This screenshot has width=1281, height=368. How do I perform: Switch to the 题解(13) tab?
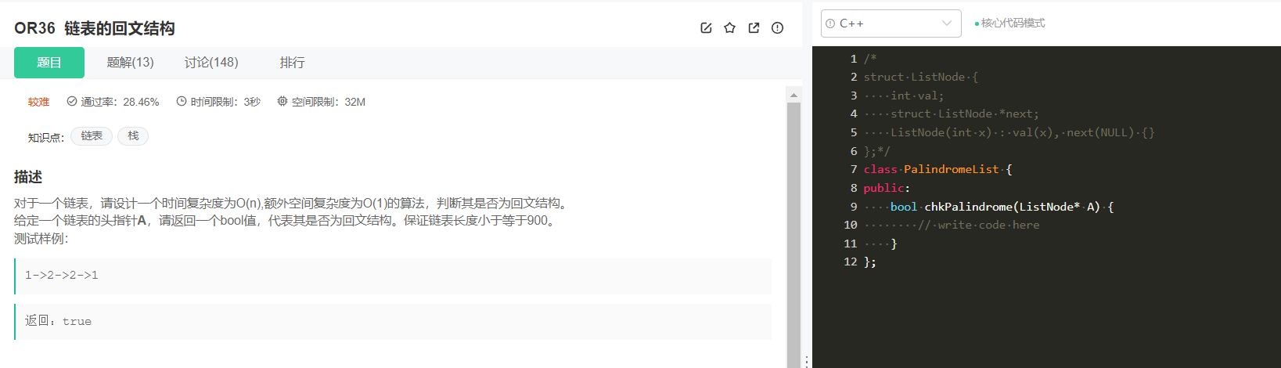[131, 63]
